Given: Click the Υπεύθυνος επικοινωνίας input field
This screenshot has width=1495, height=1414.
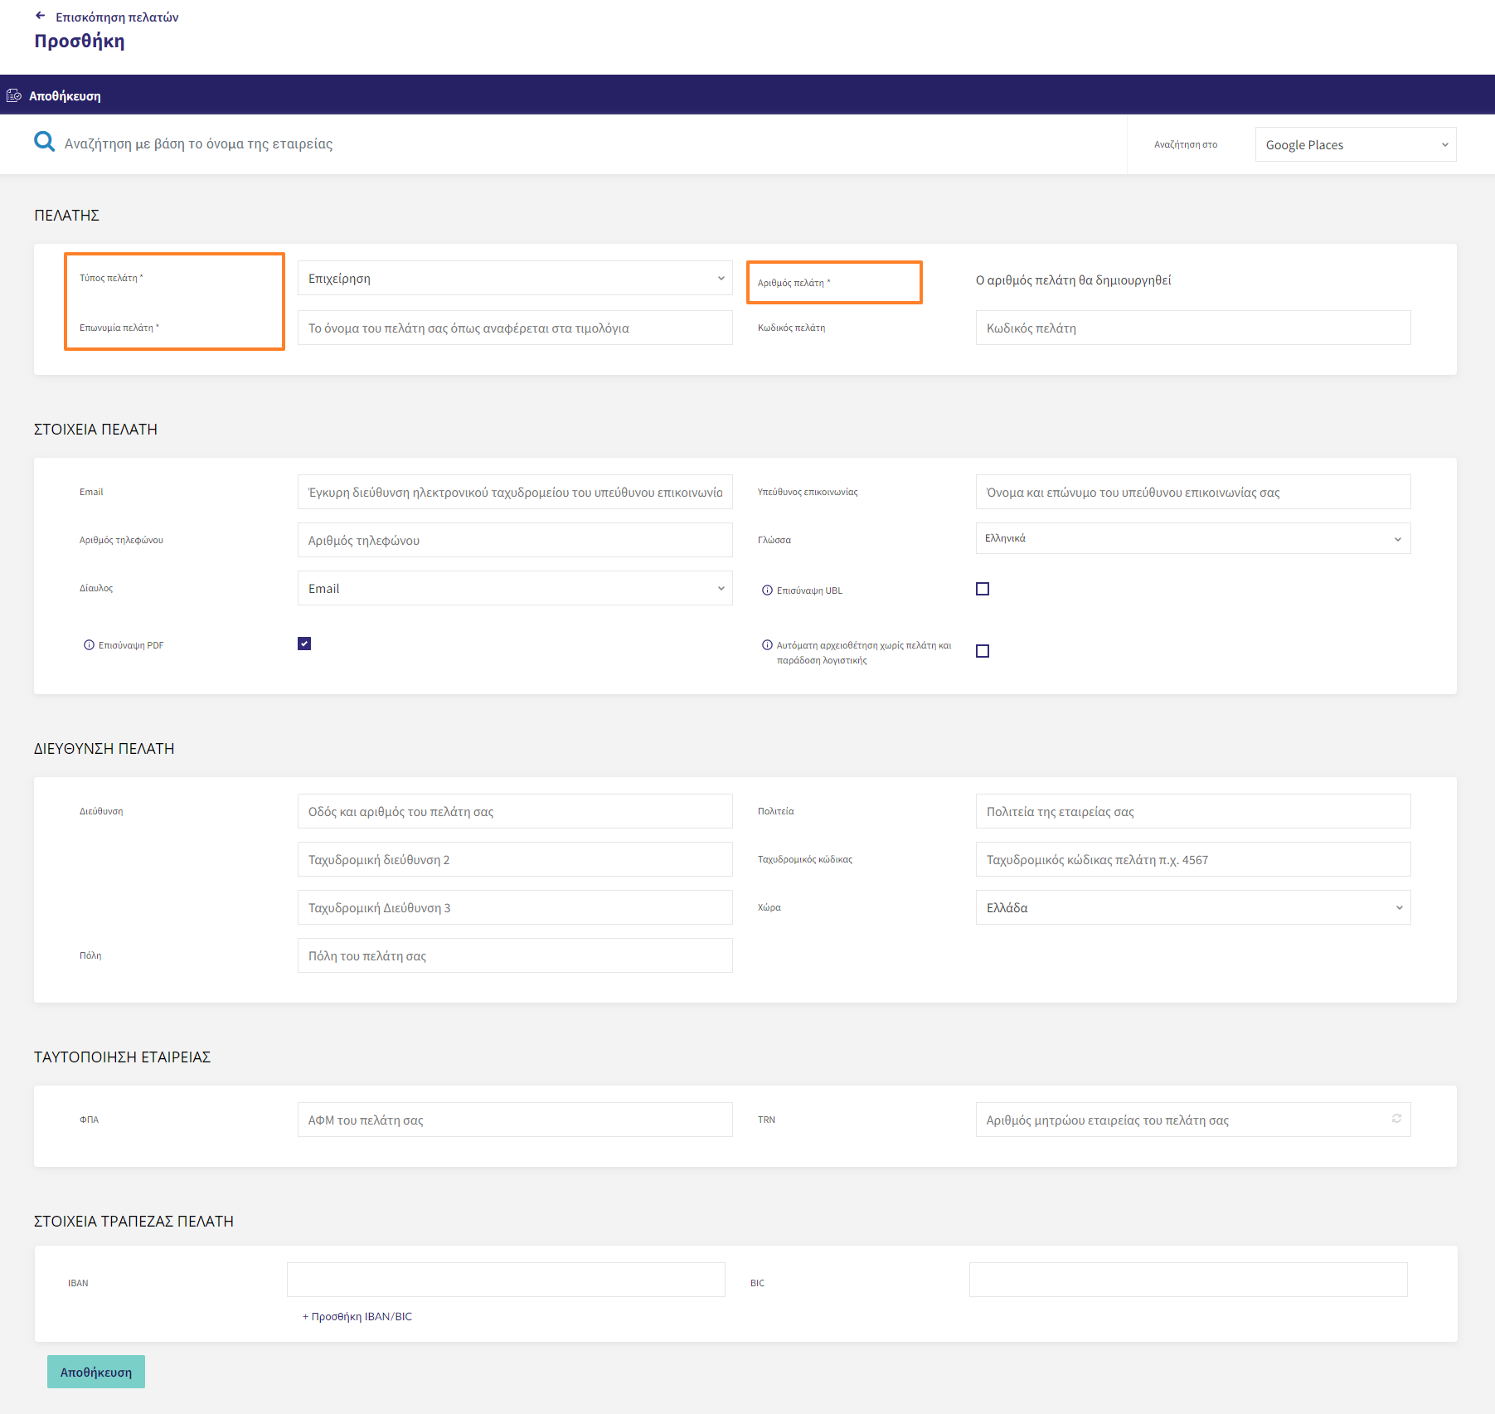Looking at the screenshot, I should click(1193, 492).
